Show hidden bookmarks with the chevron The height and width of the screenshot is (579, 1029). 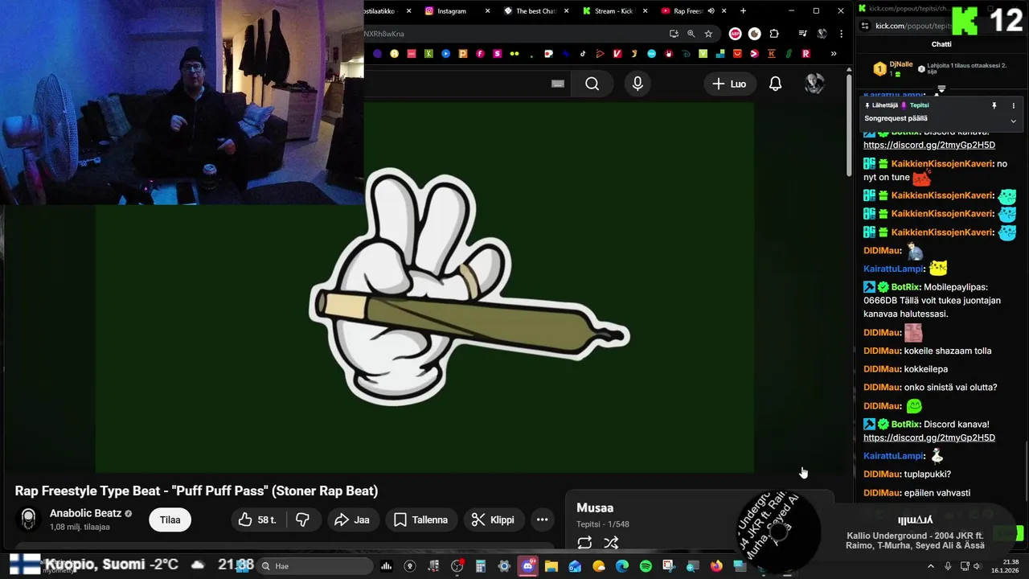pos(834,54)
